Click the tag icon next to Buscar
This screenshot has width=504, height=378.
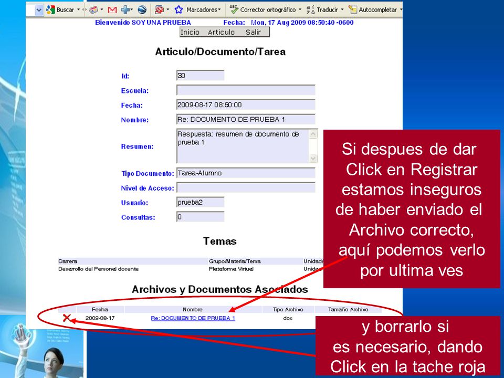click(x=93, y=10)
